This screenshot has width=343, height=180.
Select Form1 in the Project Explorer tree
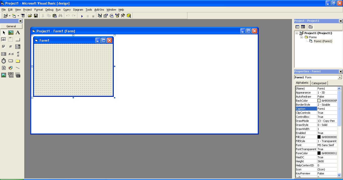click(323, 41)
